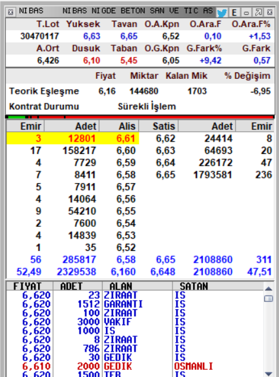Click A.Ort value 6,426
The image size is (279, 377).
click(x=48, y=61)
